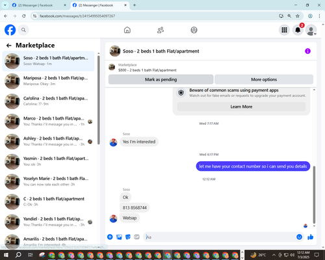Open the C conversation
Screen dimensions: 325x260
(x=49, y=201)
